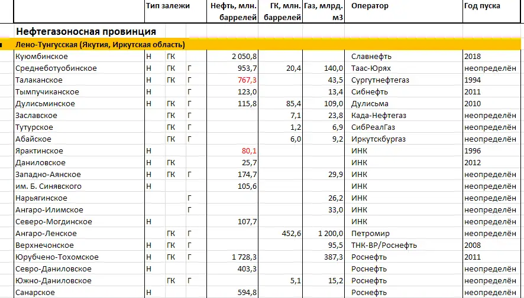Select the launch year 1994
Image resolution: width=524 pixels, height=298 pixels.
(x=472, y=80)
